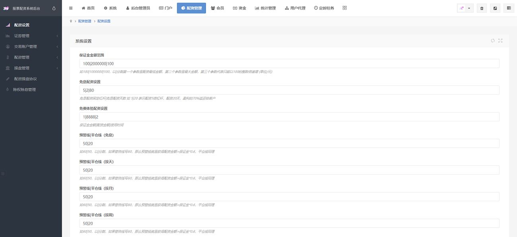Open 配资操盘协议 in the sidebar
This screenshot has height=237, width=517.
pos(25,79)
